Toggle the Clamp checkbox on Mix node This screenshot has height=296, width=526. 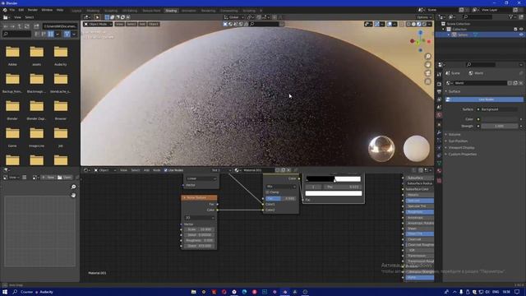267,192
